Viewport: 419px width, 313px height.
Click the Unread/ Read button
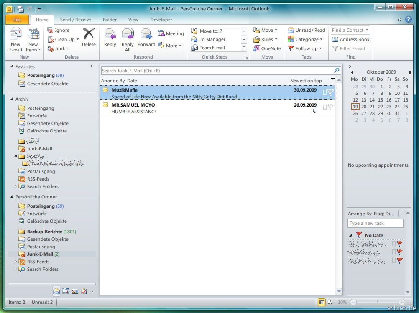coord(306,30)
